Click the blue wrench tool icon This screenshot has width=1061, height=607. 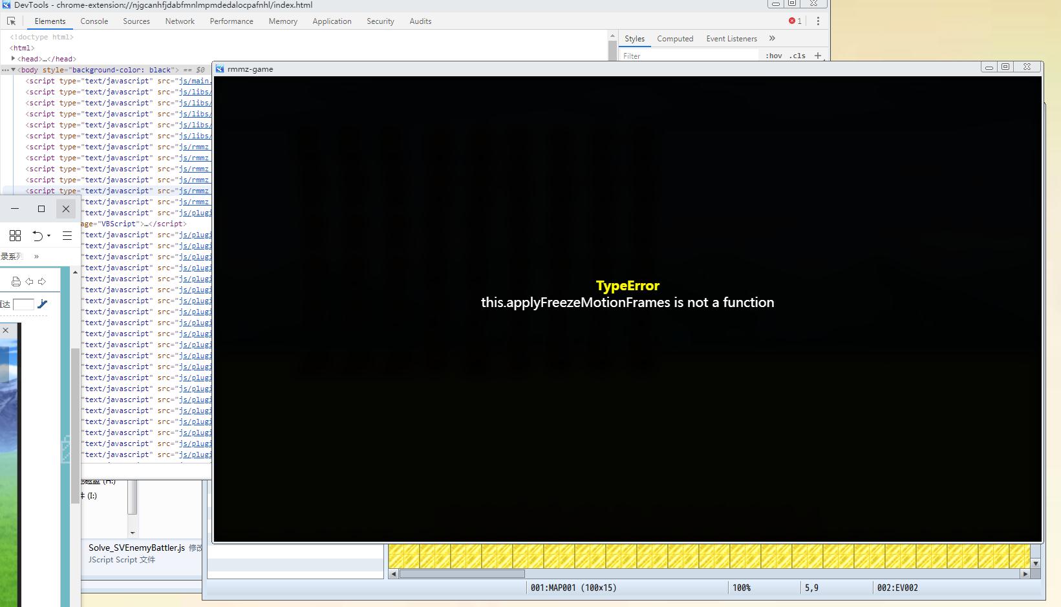coord(43,304)
